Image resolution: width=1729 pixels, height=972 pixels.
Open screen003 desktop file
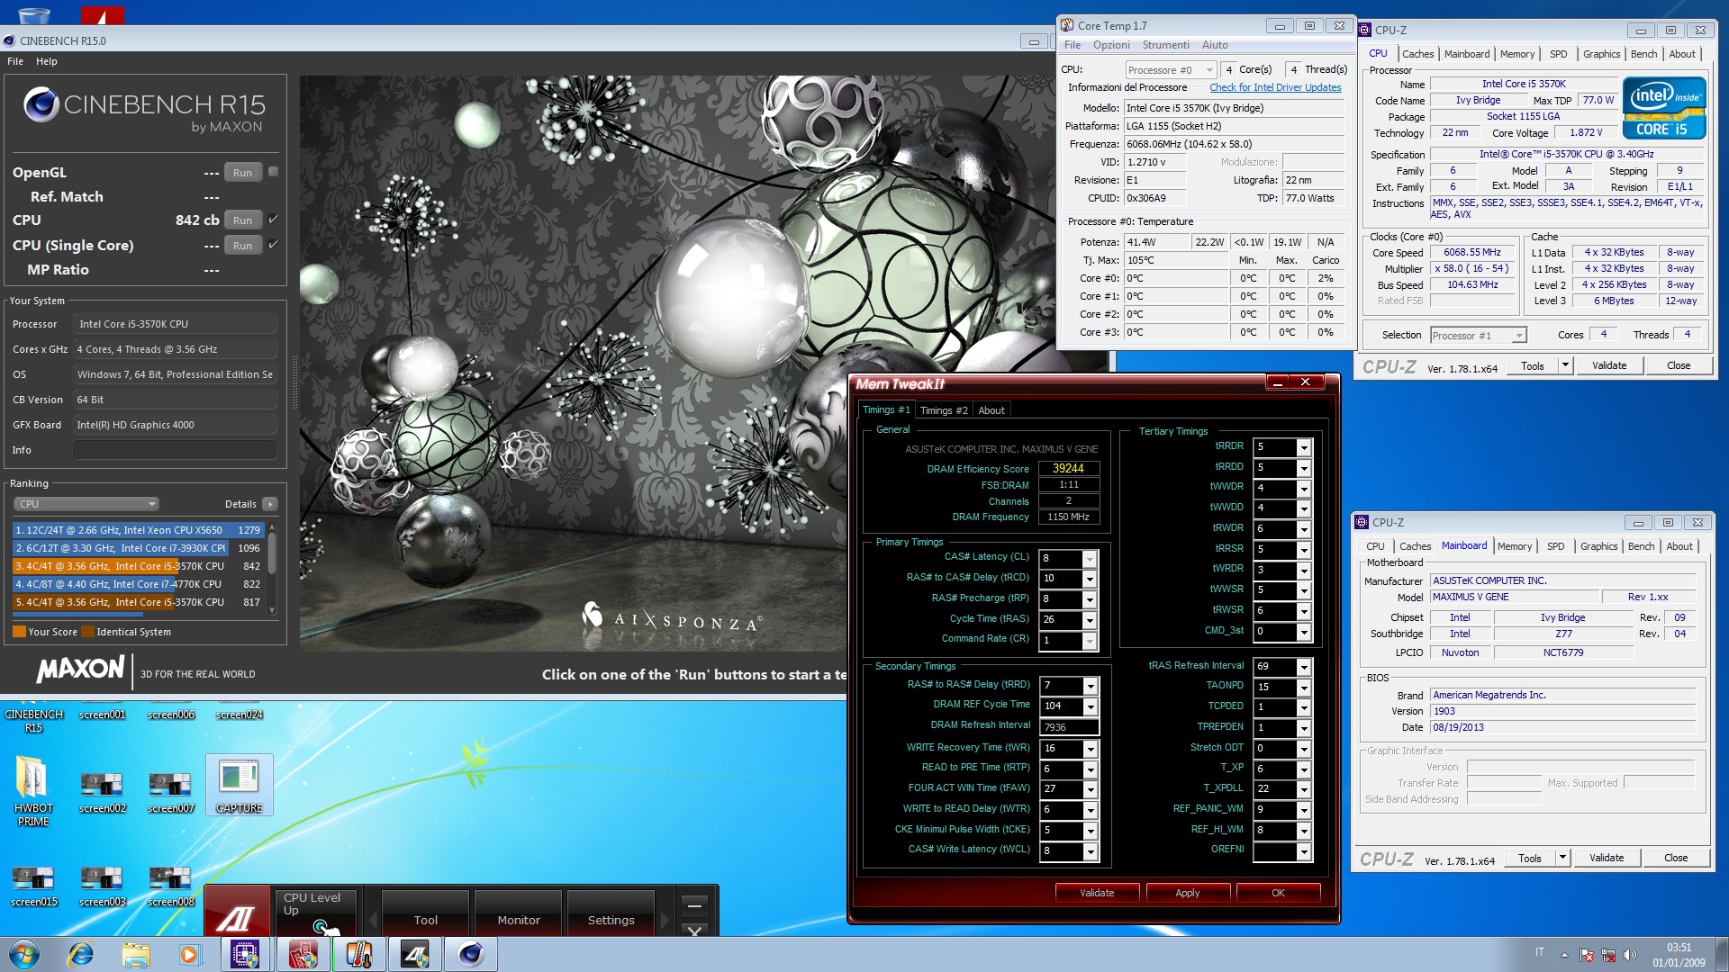coord(102,886)
